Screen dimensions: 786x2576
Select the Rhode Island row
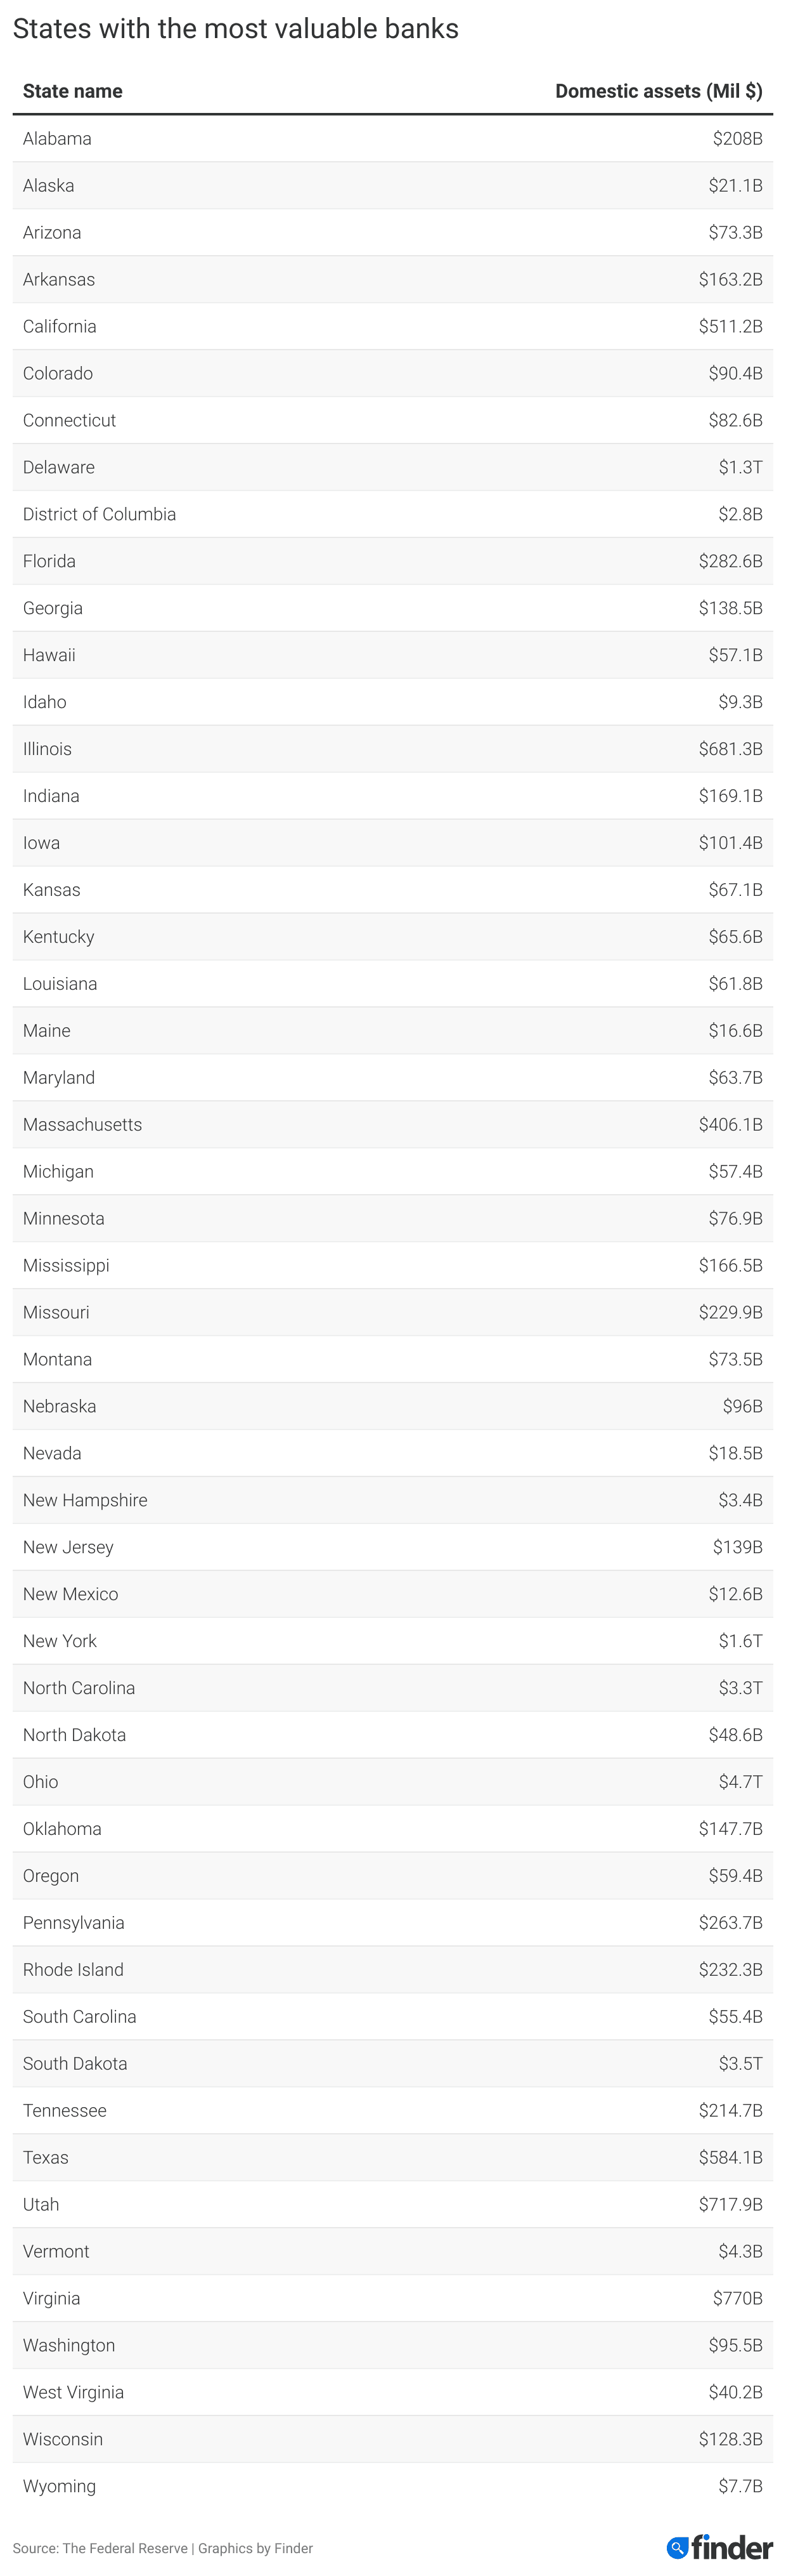[x=392, y=1969]
